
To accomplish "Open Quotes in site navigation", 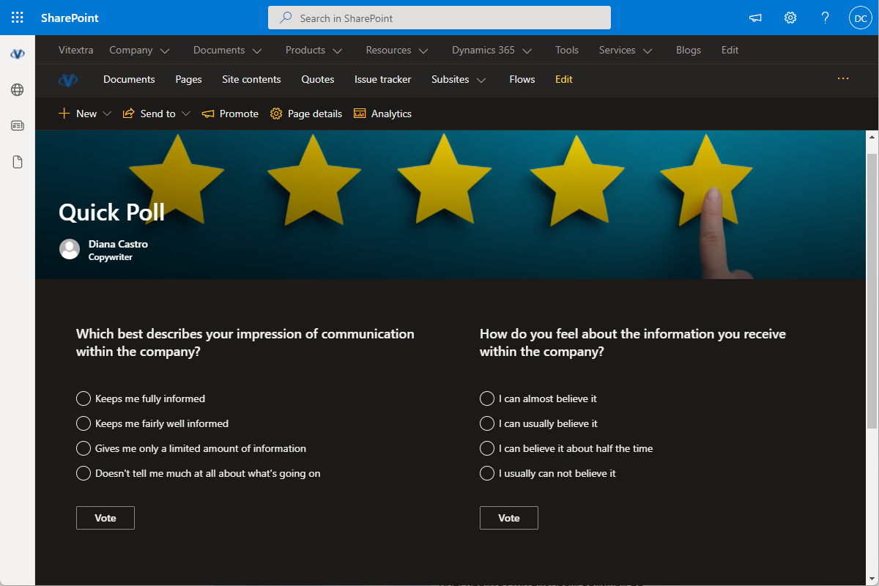I will tap(318, 79).
